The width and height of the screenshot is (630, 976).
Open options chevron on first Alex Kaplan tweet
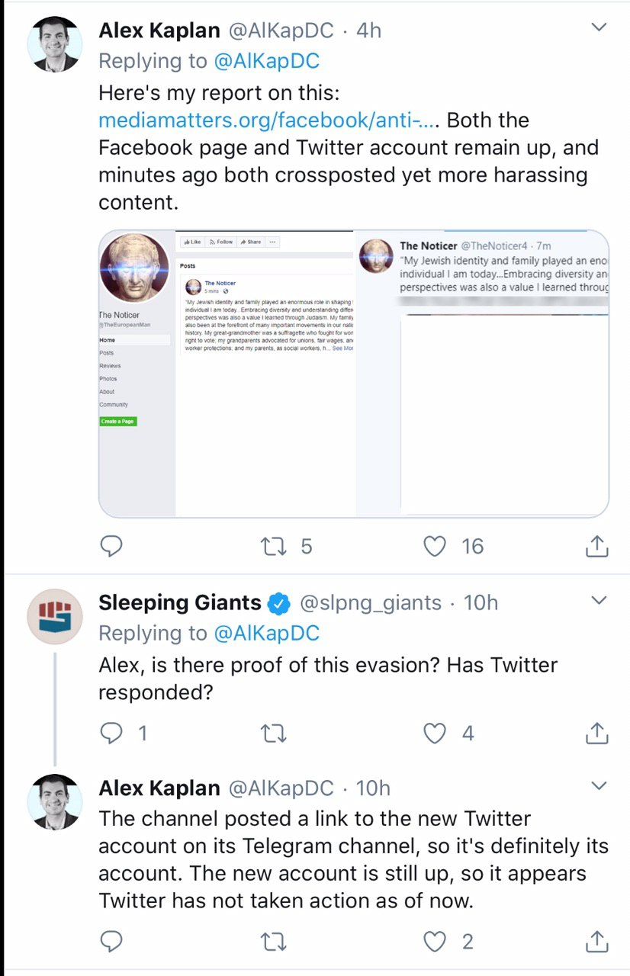599,27
